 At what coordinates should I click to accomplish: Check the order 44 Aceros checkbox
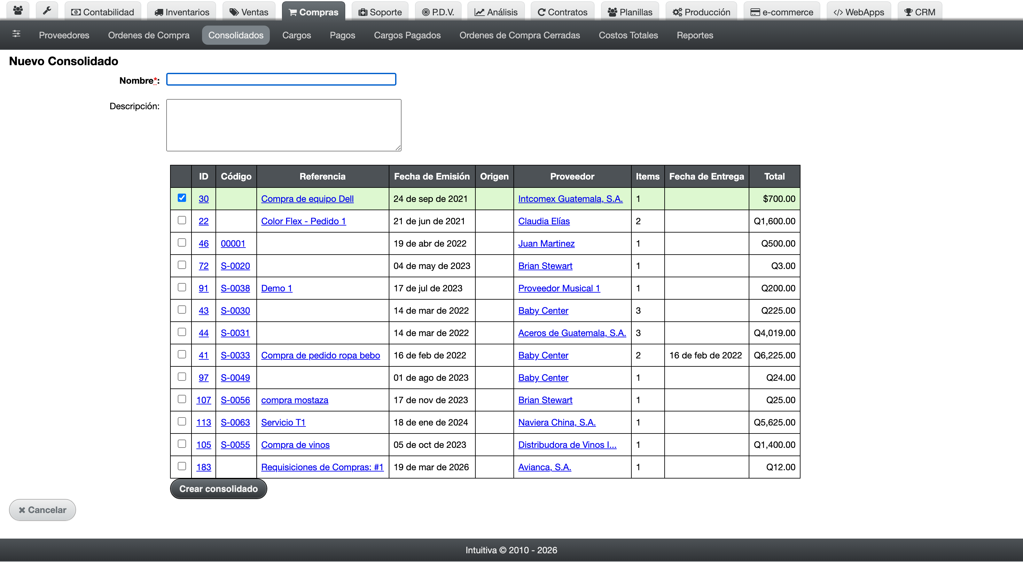[182, 332]
